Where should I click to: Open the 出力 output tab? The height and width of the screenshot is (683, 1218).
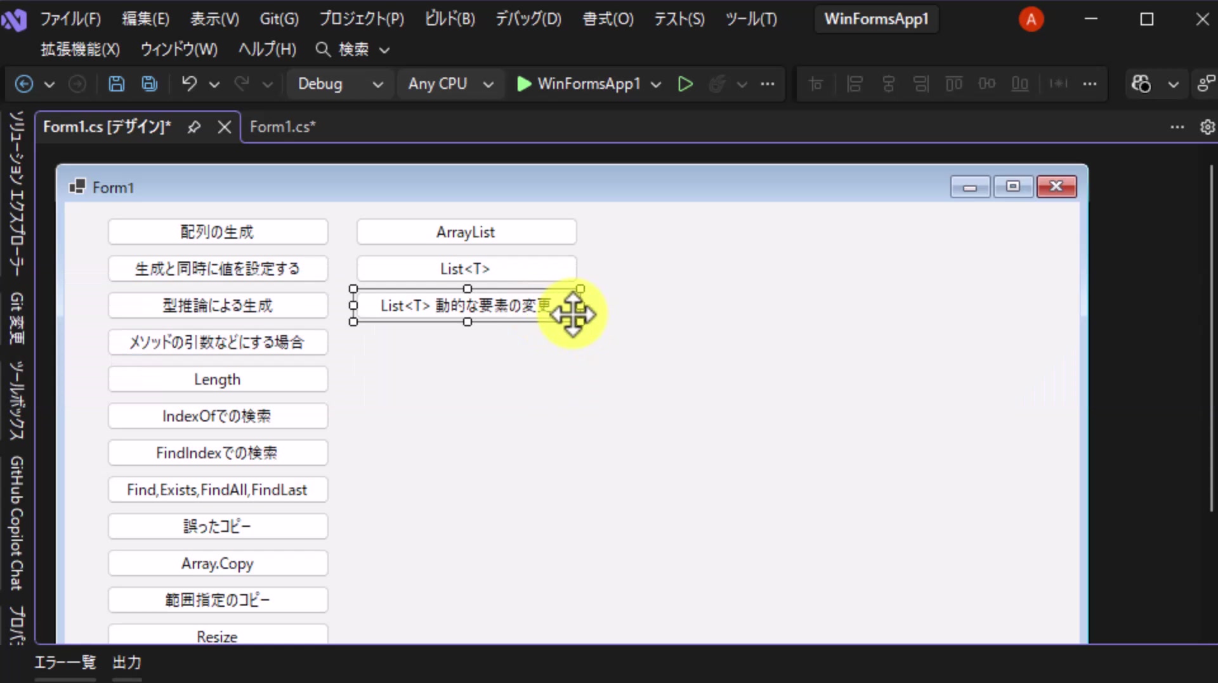127,663
